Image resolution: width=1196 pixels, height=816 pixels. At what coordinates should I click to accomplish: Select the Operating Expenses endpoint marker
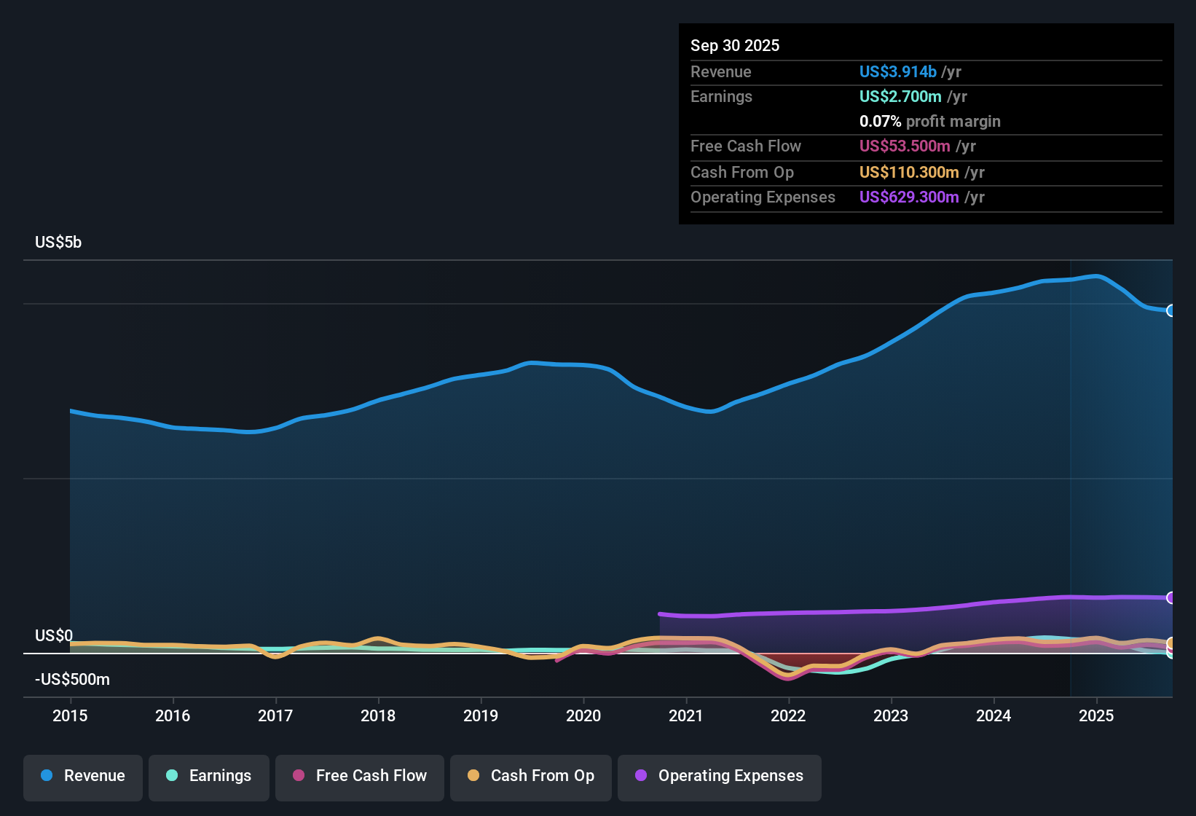click(1171, 597)
